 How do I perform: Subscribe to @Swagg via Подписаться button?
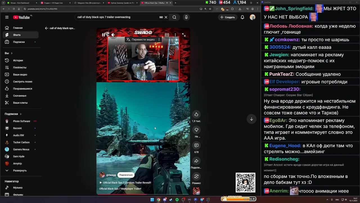(x=126, y=175)
